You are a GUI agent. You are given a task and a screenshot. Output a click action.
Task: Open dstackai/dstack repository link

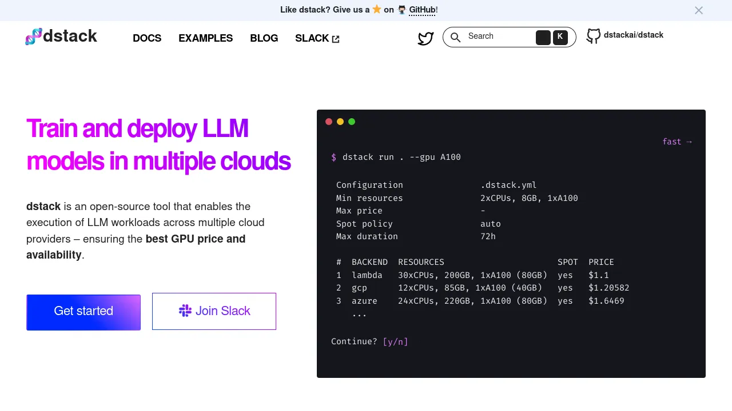pos(625,36)
